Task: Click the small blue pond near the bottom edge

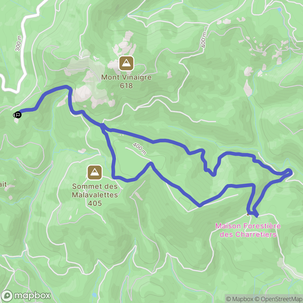Action: pyautogui.click(x=94, y=295)
